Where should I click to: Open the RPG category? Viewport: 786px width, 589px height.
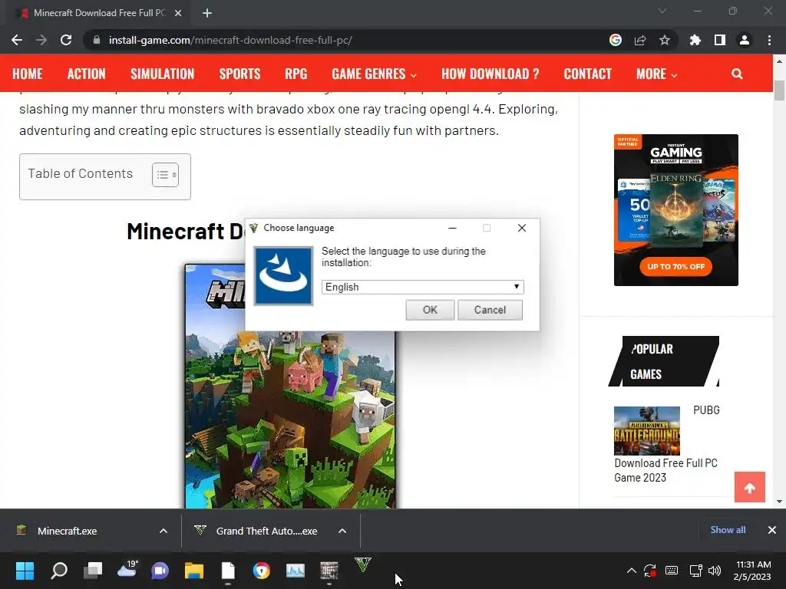click(x=296, y=74)
